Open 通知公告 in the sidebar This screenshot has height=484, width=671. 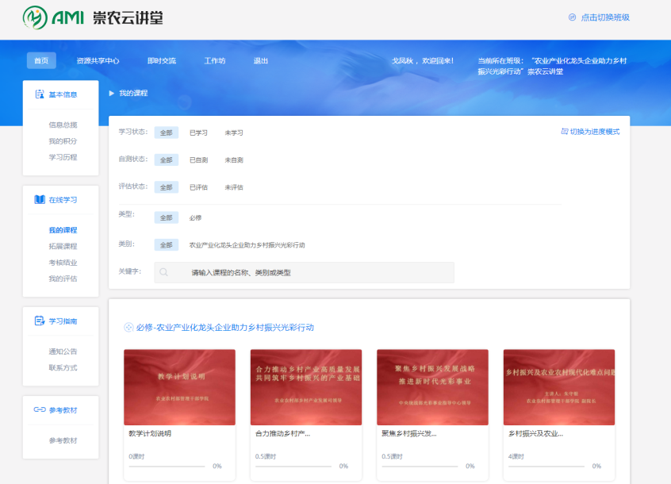[x=63, y=351]
